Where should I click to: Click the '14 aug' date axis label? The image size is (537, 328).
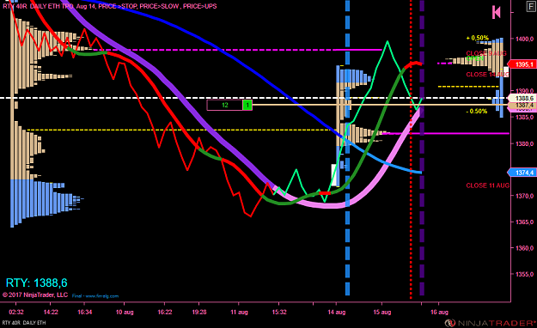pos(337,313)
